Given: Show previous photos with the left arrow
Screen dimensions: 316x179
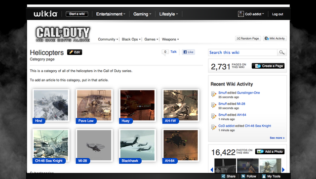Looking at the screenshot, I should click(x=212, y=170).
